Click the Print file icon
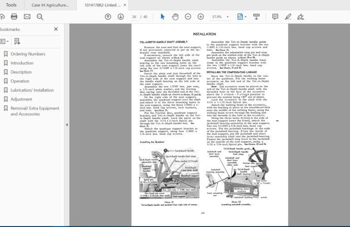Viewport: 350px width, 227px height. tap(14, 16)
